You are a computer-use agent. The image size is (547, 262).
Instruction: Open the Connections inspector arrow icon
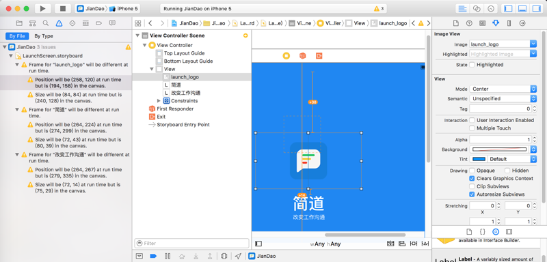(x=522, y=23)
